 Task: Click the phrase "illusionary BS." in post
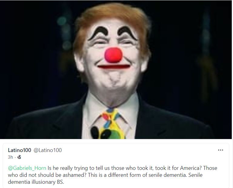(48, 182)
